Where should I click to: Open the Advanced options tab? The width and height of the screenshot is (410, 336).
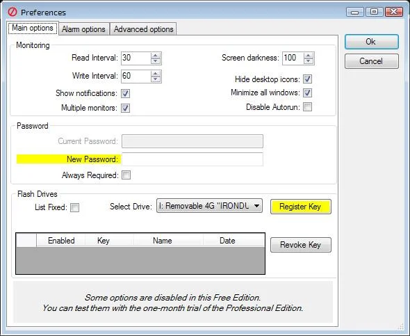[x=144, y=29]
